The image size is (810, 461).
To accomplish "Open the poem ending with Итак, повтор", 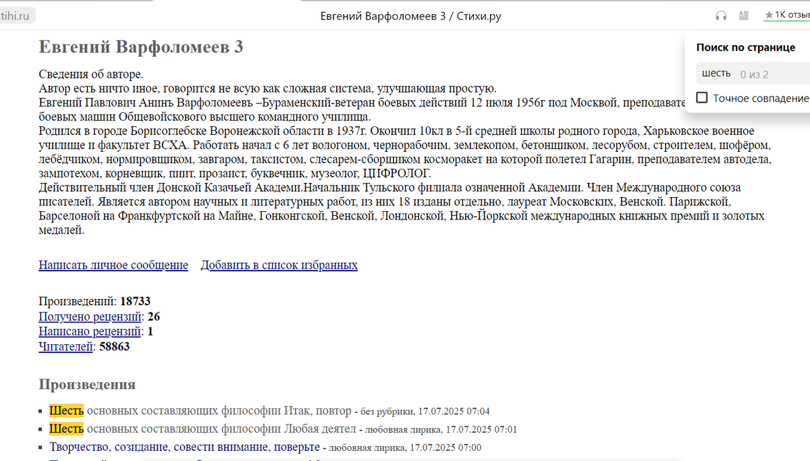I will [x=200, y=410].
